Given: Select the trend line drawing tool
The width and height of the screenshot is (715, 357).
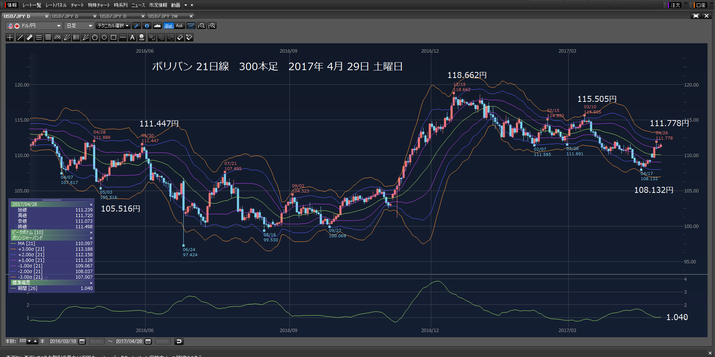Looking at the screenshot, I should (20, 37).
